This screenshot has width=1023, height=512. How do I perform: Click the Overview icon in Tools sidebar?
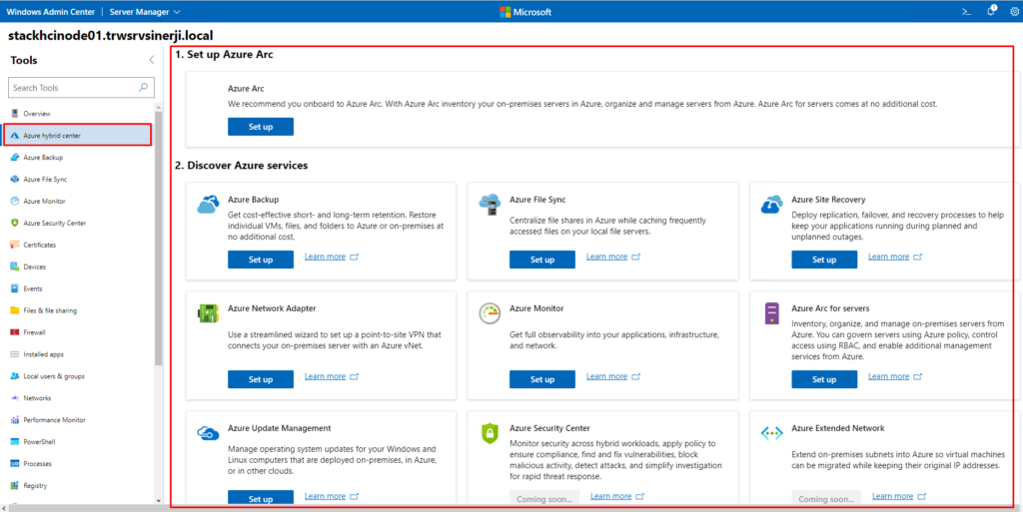pos(14,114)
